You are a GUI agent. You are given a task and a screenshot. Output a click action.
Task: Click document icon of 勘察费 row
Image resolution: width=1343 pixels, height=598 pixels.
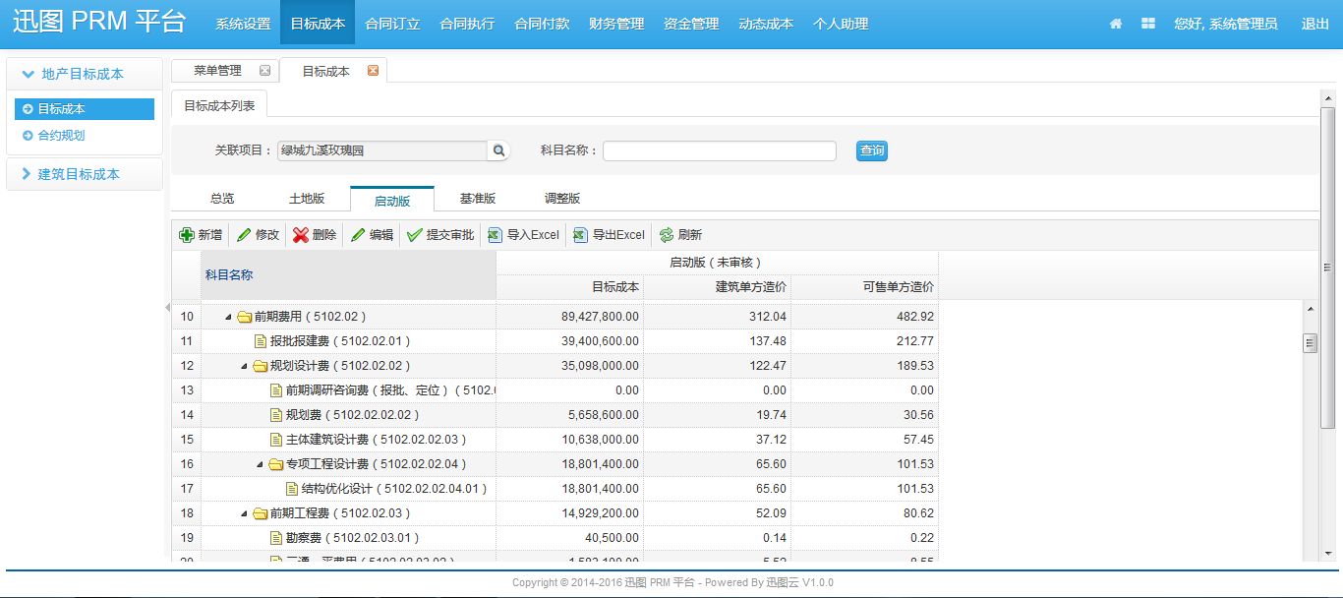tap(276, 538)
